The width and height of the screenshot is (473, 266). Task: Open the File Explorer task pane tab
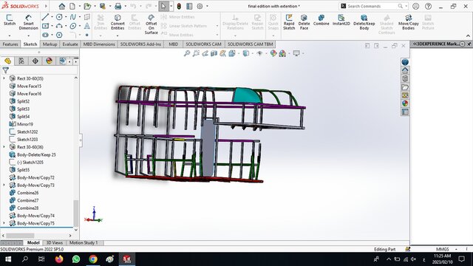pos(405,87)
